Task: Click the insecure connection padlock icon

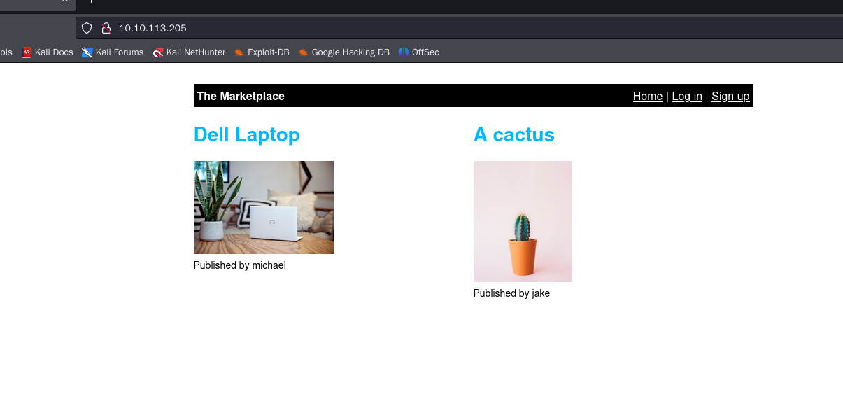Action: point(106,28)
